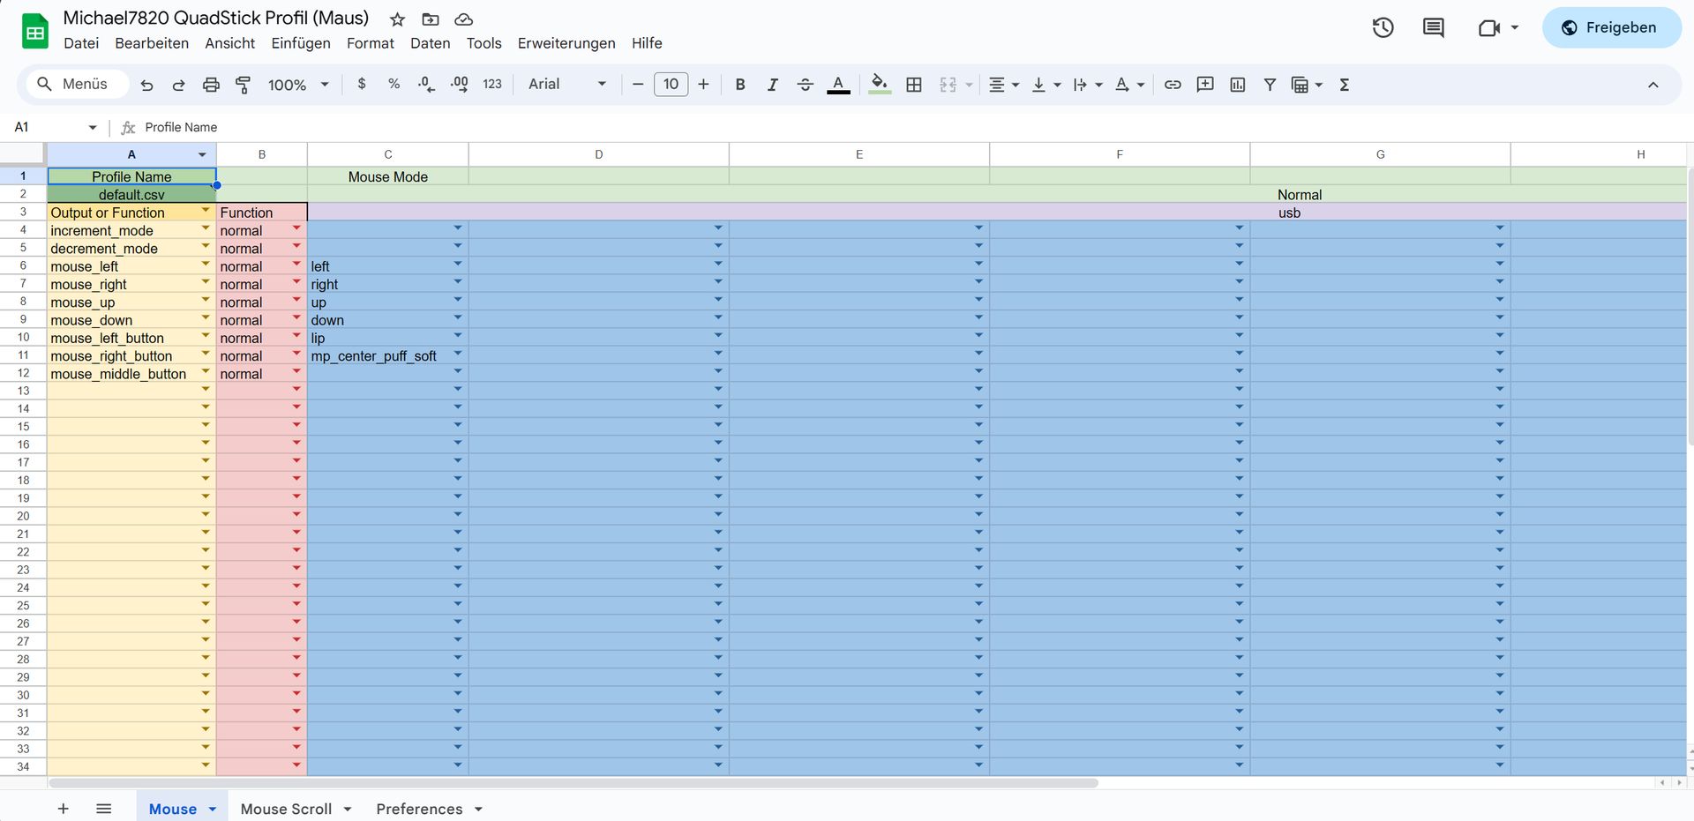Open the fill color picker

(x=880, y=85)
